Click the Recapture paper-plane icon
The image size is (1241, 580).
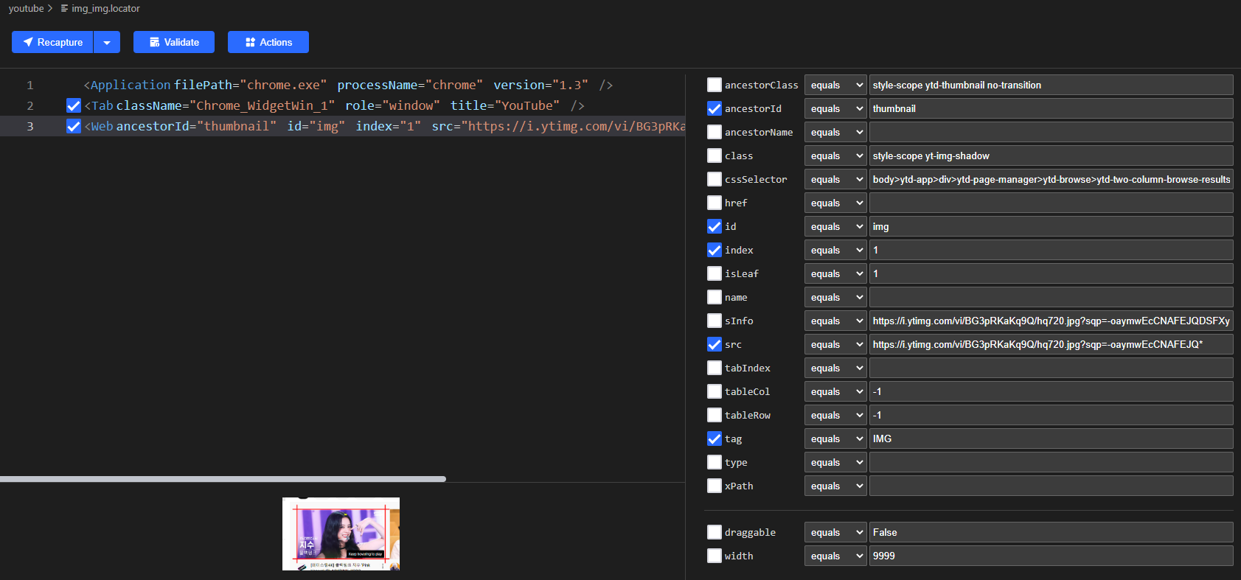28,42
